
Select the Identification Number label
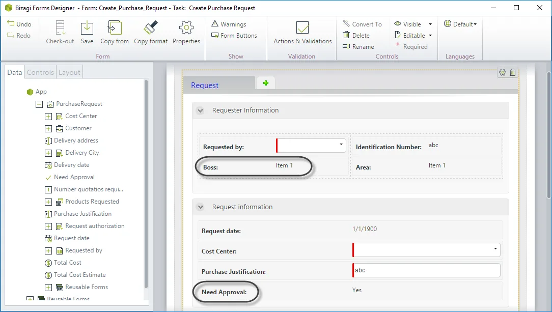[389, 147]
